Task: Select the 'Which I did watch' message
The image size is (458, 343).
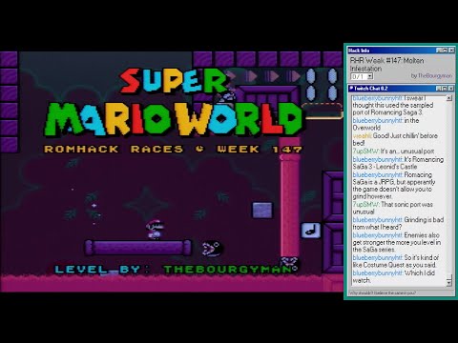Action: (394, 276)
